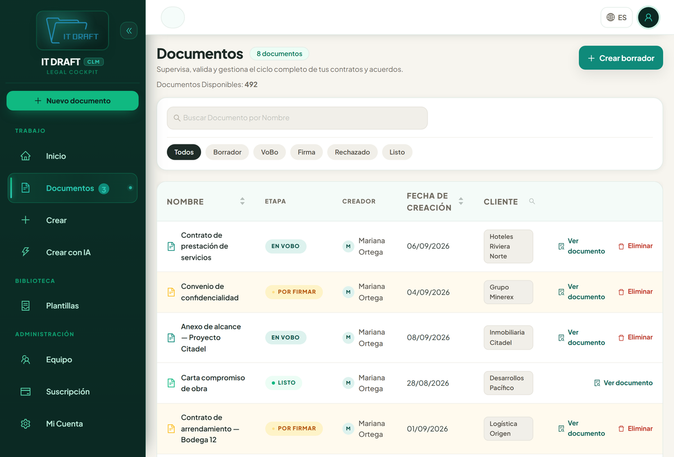Focus the Buscar Documento por Nombre field
Screen dimensions: 674x457
(x=297, y=118)
